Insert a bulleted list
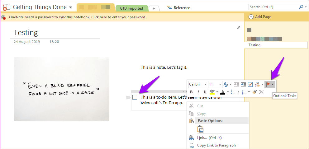This screenshot has height=149, width=309. click(233, 92)
